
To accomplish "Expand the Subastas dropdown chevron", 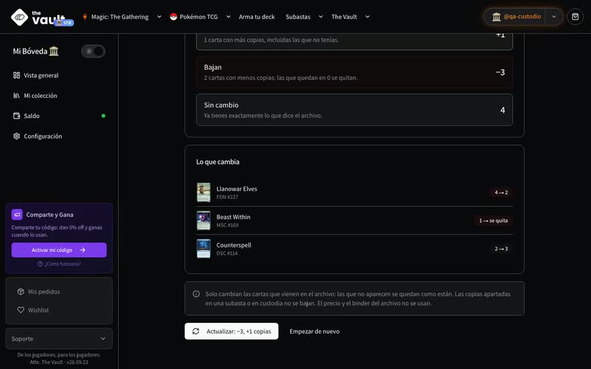I will pos(321,17).
